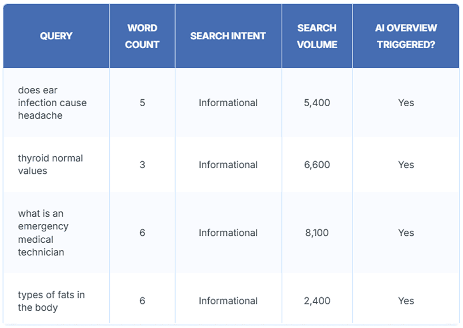Click the WORD COUNT column header

(x=142, y=36)
